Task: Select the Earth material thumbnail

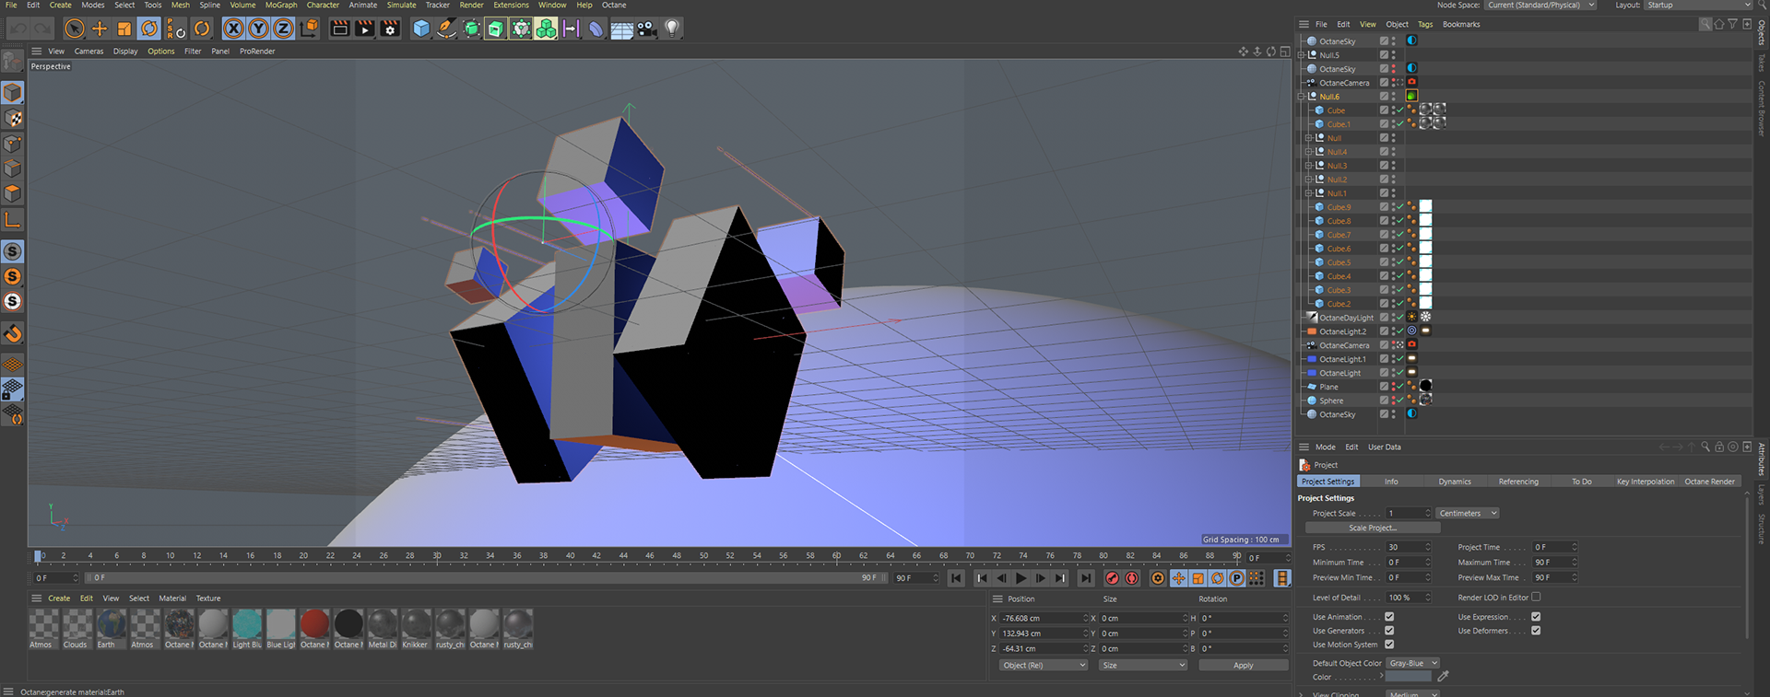Action: (112, 624)
